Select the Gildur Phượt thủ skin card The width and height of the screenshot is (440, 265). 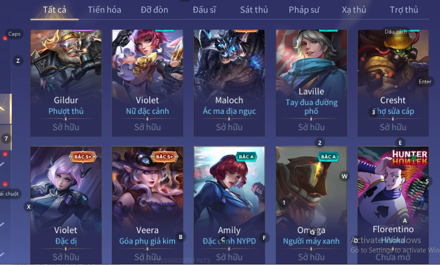pos(66,83)
